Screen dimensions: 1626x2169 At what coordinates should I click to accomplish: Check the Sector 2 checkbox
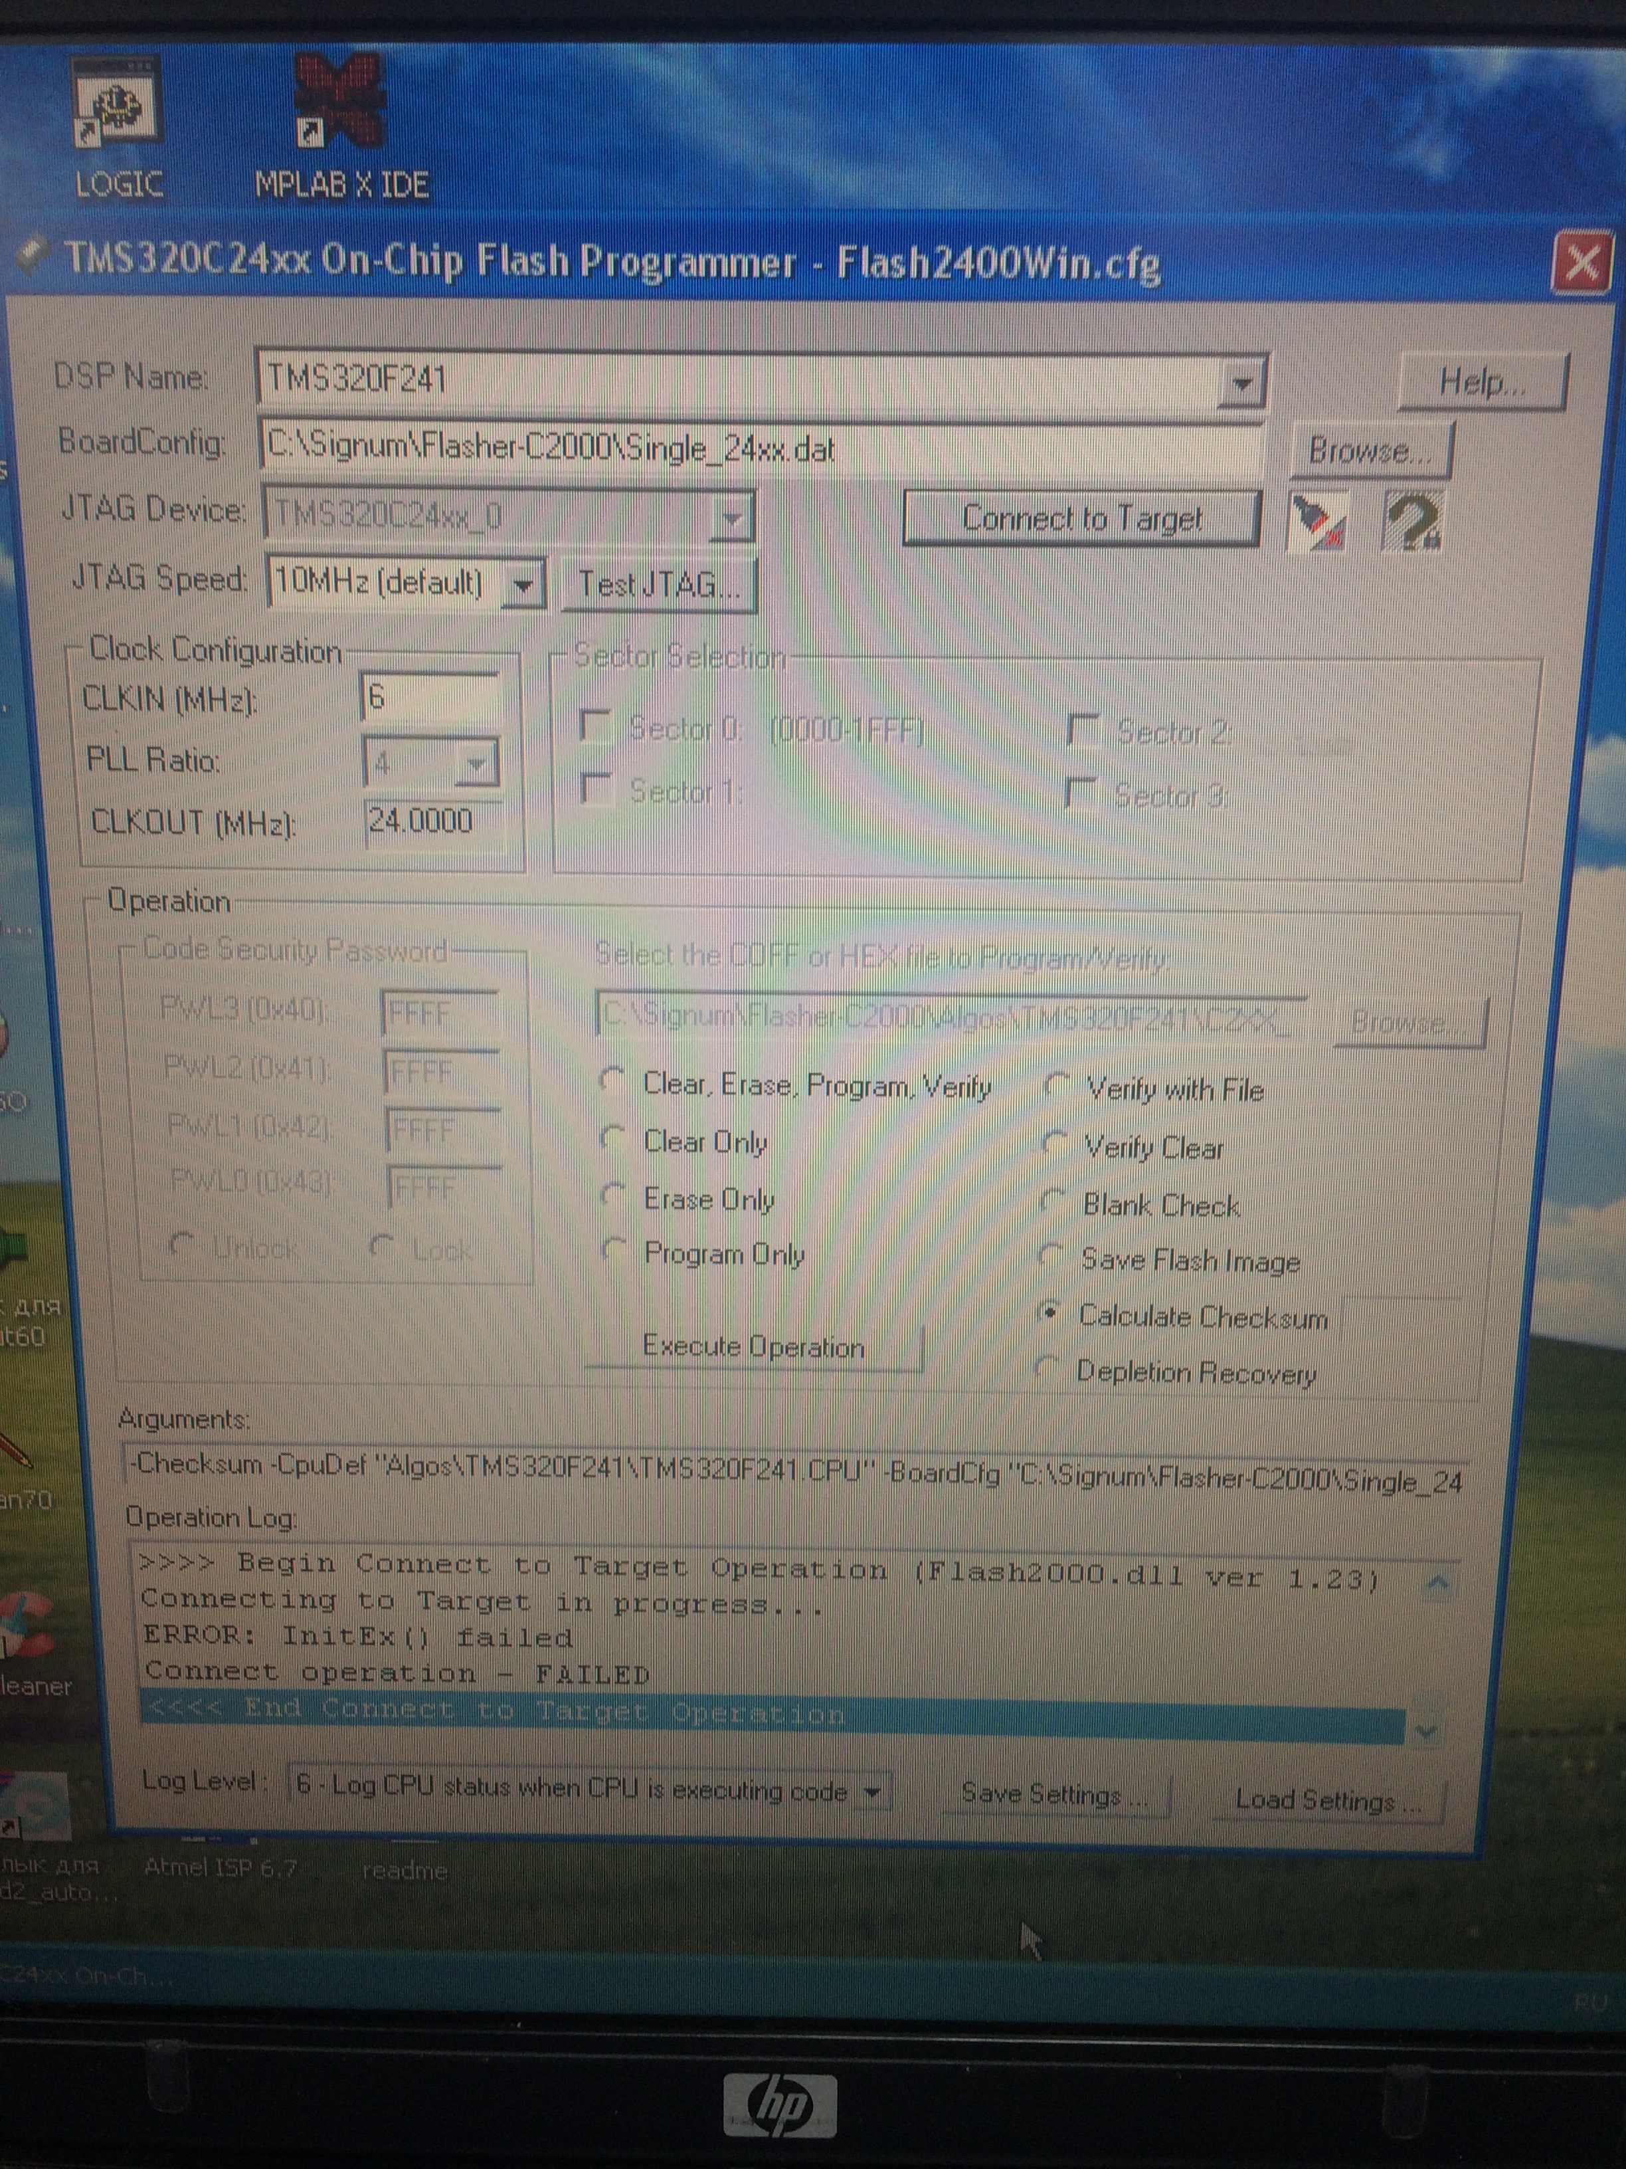tap(1083, 732)
